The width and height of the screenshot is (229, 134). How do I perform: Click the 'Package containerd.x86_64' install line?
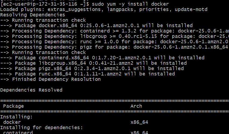(x=102, y=58)
